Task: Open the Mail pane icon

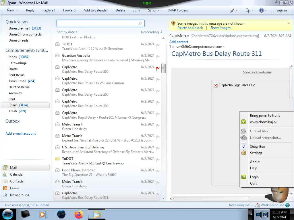Action: [5, 167]
